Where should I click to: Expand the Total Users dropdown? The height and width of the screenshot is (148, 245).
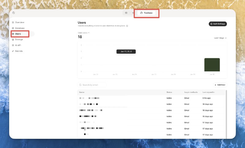tap(84, 33)
